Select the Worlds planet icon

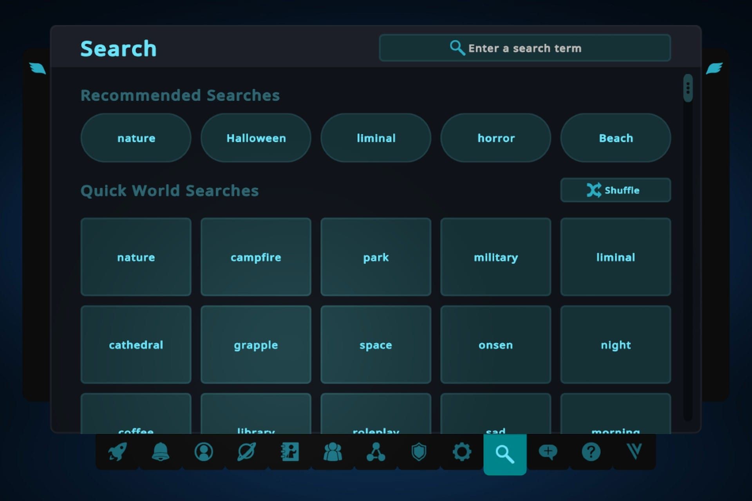[247, 452]
